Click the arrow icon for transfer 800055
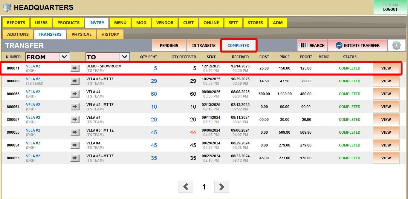The height and width of the screenshot is (199, 408). click(x=75, y=132)
